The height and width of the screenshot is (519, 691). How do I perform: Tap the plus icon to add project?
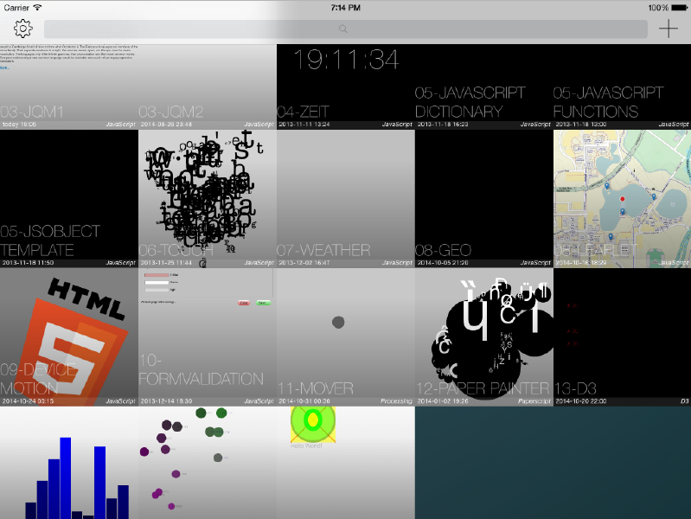[x=668, y=29]
